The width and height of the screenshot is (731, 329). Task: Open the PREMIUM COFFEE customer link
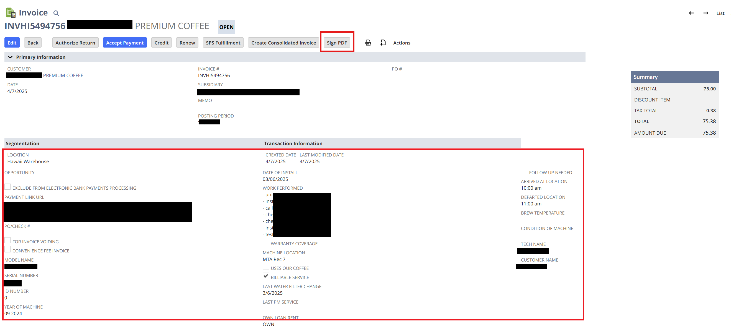click(63, 75)
